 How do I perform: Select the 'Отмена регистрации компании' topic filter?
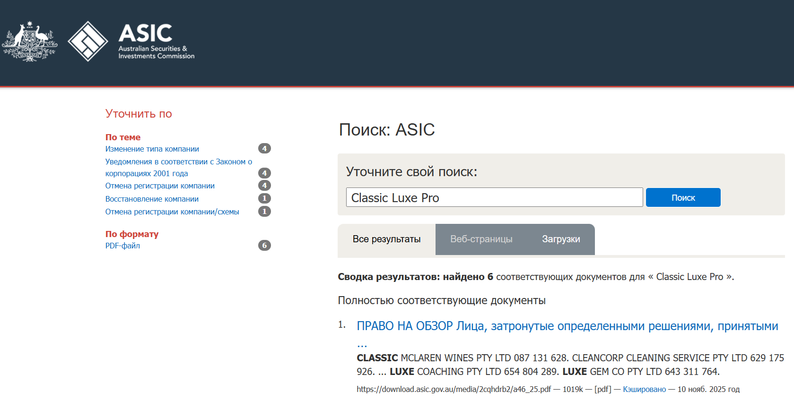160,186
